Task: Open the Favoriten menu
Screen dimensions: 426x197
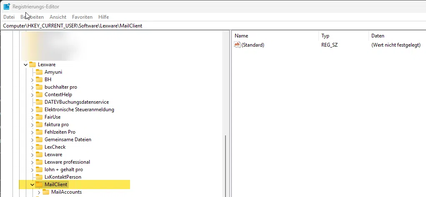Action: (82, 17)
